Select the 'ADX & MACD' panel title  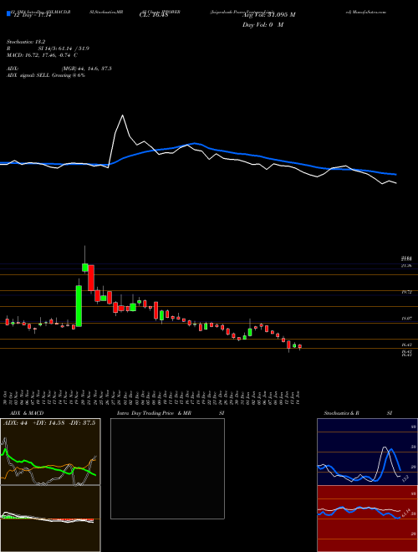point(27,413)
